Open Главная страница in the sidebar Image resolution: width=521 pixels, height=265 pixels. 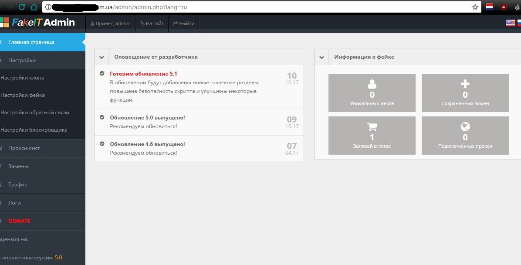(x=43, y=42)
